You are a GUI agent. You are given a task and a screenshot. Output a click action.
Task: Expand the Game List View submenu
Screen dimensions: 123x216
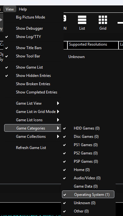(x=33, y=103)
